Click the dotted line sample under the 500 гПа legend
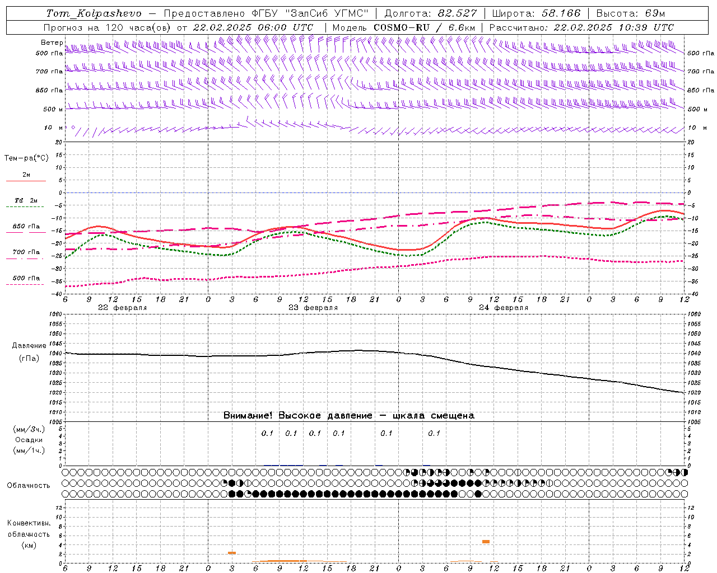717x573 pixels. [26, 285]
